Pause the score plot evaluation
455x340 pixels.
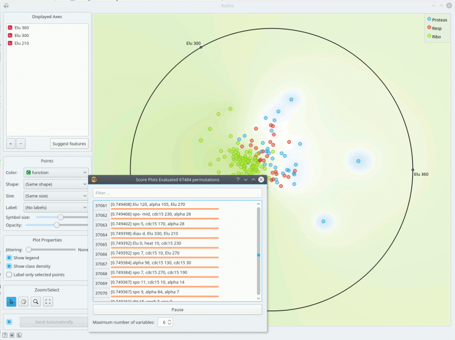tap(177, 309)
